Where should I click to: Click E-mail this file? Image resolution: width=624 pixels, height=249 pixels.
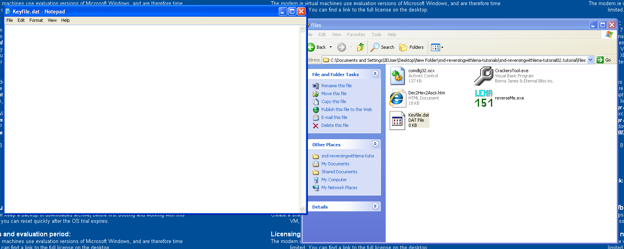[334, 117]
